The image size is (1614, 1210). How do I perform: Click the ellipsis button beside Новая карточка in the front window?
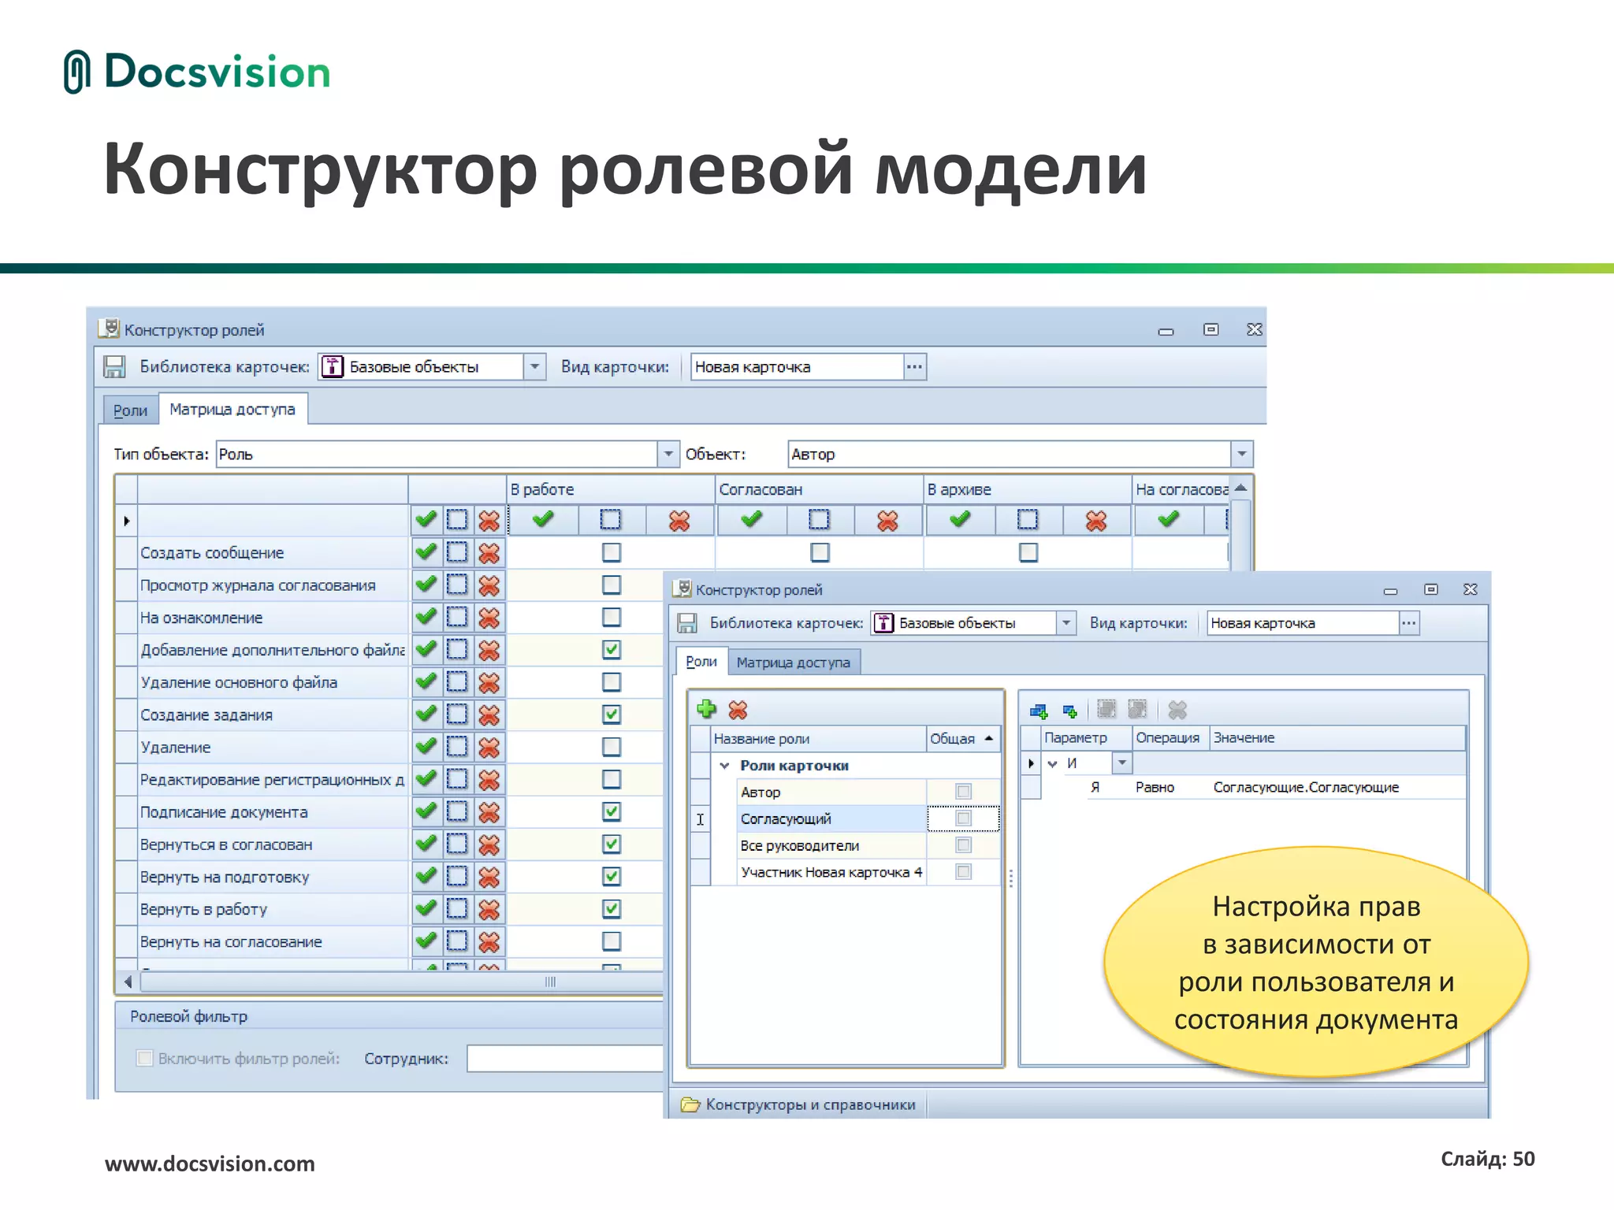point(1409,623)
